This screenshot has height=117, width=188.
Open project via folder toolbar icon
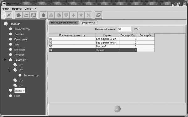point(26,15)
